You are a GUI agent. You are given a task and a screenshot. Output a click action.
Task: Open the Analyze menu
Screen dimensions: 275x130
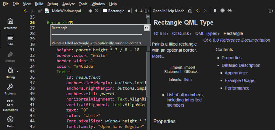(x=68, y=4)
